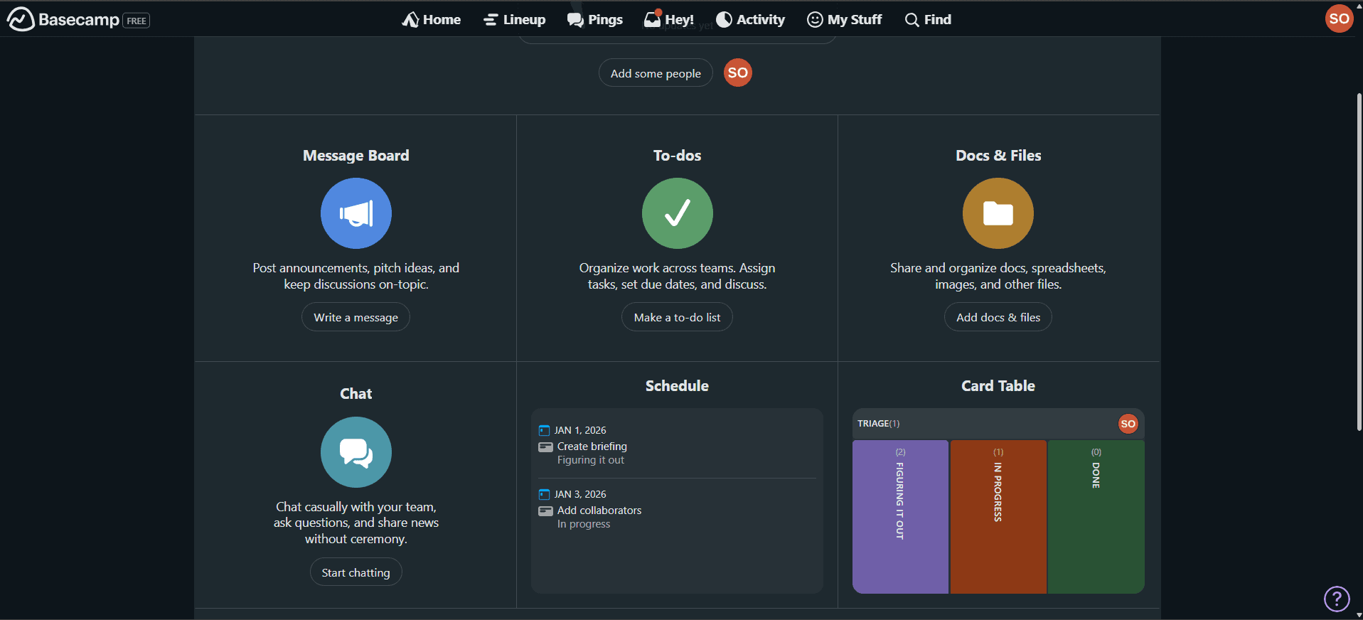Open the Lineup menu item
This screenshot has width=1363, height=620.
click(x=514, y=20)
